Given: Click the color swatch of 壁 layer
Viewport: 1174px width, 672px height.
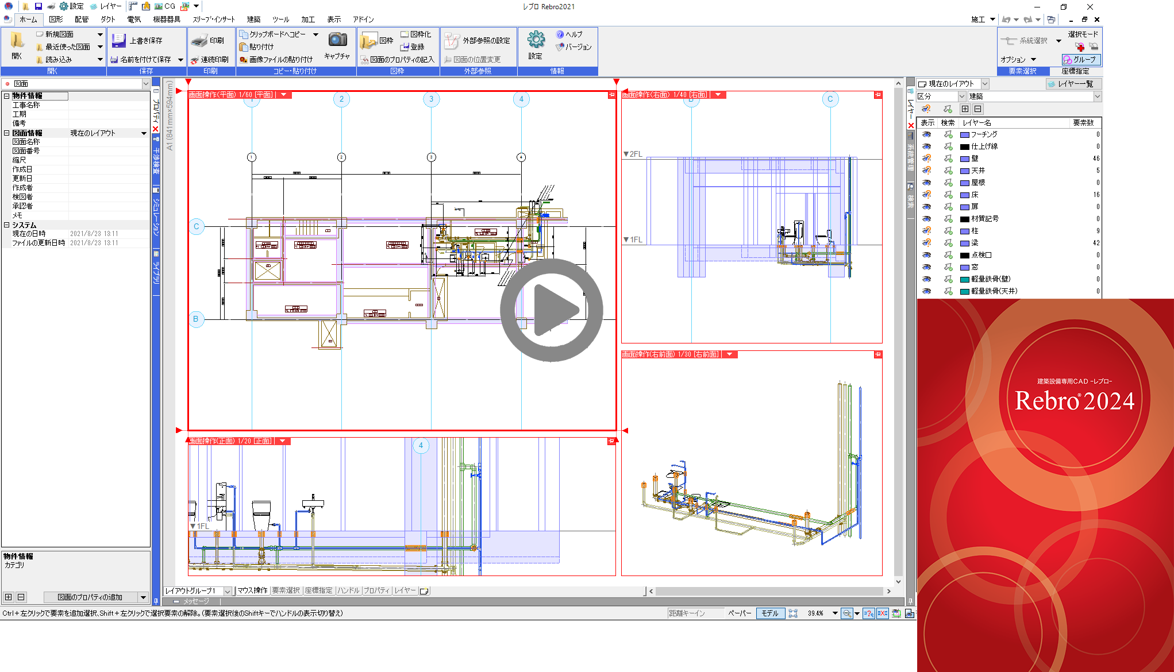Looking at the screenshot, I should point(965,159).
